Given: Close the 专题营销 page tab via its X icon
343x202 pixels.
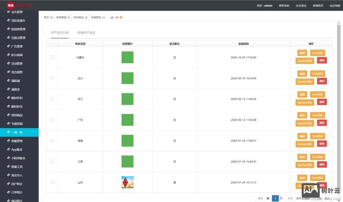Looking at the screenshot, I should tap(104, 17).
